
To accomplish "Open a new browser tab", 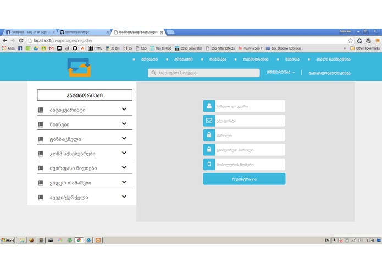I will (170, 32).
